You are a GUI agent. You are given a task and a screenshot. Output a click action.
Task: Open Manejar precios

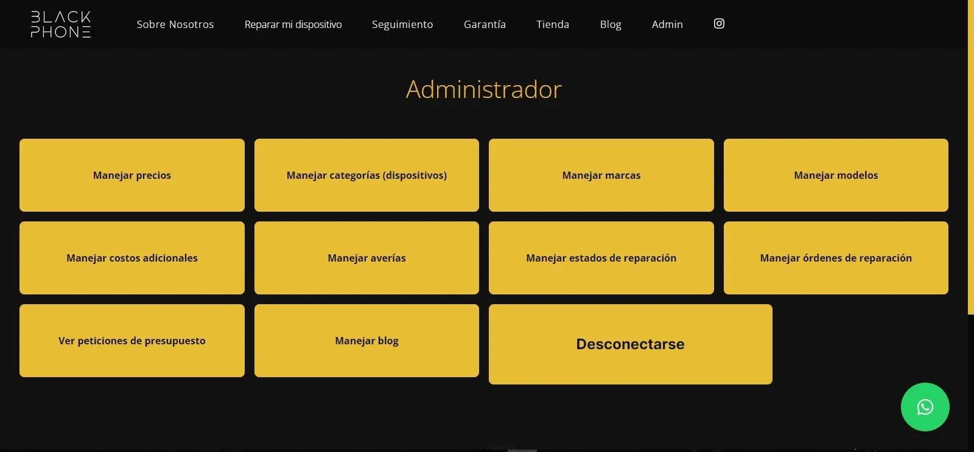click(x=132, y=175)
